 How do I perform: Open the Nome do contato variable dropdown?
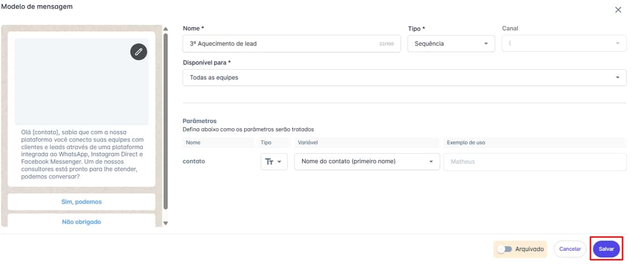(367, 161)
